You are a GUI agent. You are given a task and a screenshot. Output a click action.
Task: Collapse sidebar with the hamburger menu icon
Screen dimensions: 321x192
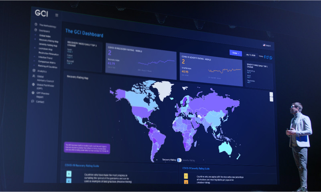click(57, 15)
